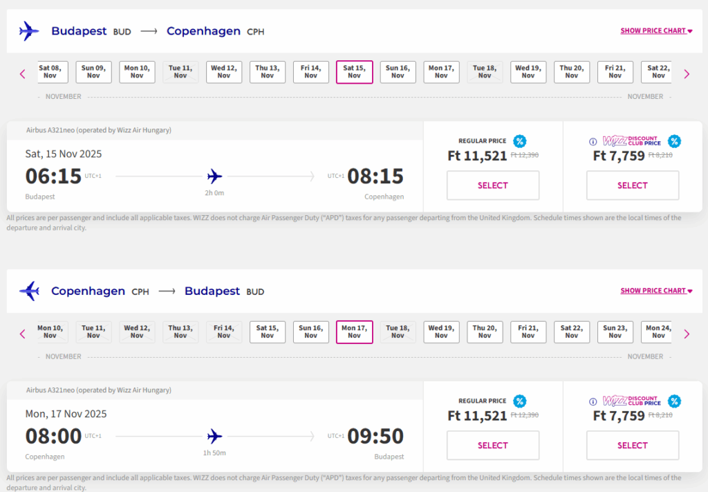Select outbound Wizz Discount Club price

[633, 185]
